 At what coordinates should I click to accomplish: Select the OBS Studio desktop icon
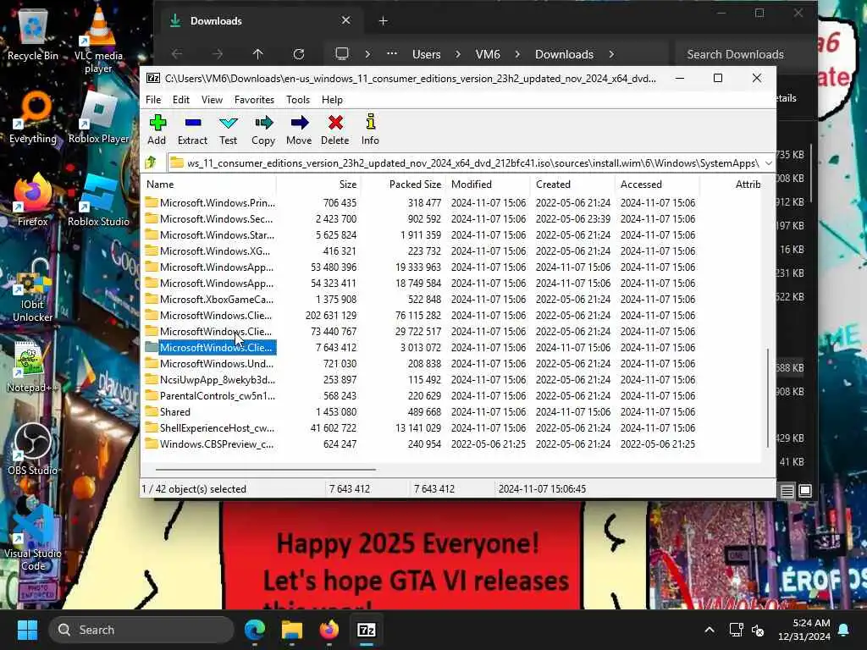[x=33, y=449]
